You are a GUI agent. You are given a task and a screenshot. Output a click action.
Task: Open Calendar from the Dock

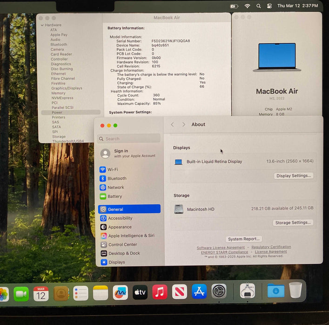point(41,293)
